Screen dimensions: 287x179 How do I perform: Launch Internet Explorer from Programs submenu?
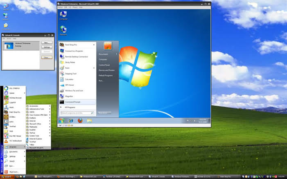pos(38,139)
